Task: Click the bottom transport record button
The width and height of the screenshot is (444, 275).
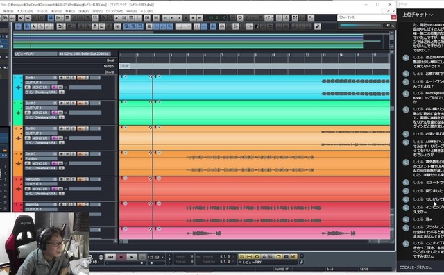Action: (121, 257)
